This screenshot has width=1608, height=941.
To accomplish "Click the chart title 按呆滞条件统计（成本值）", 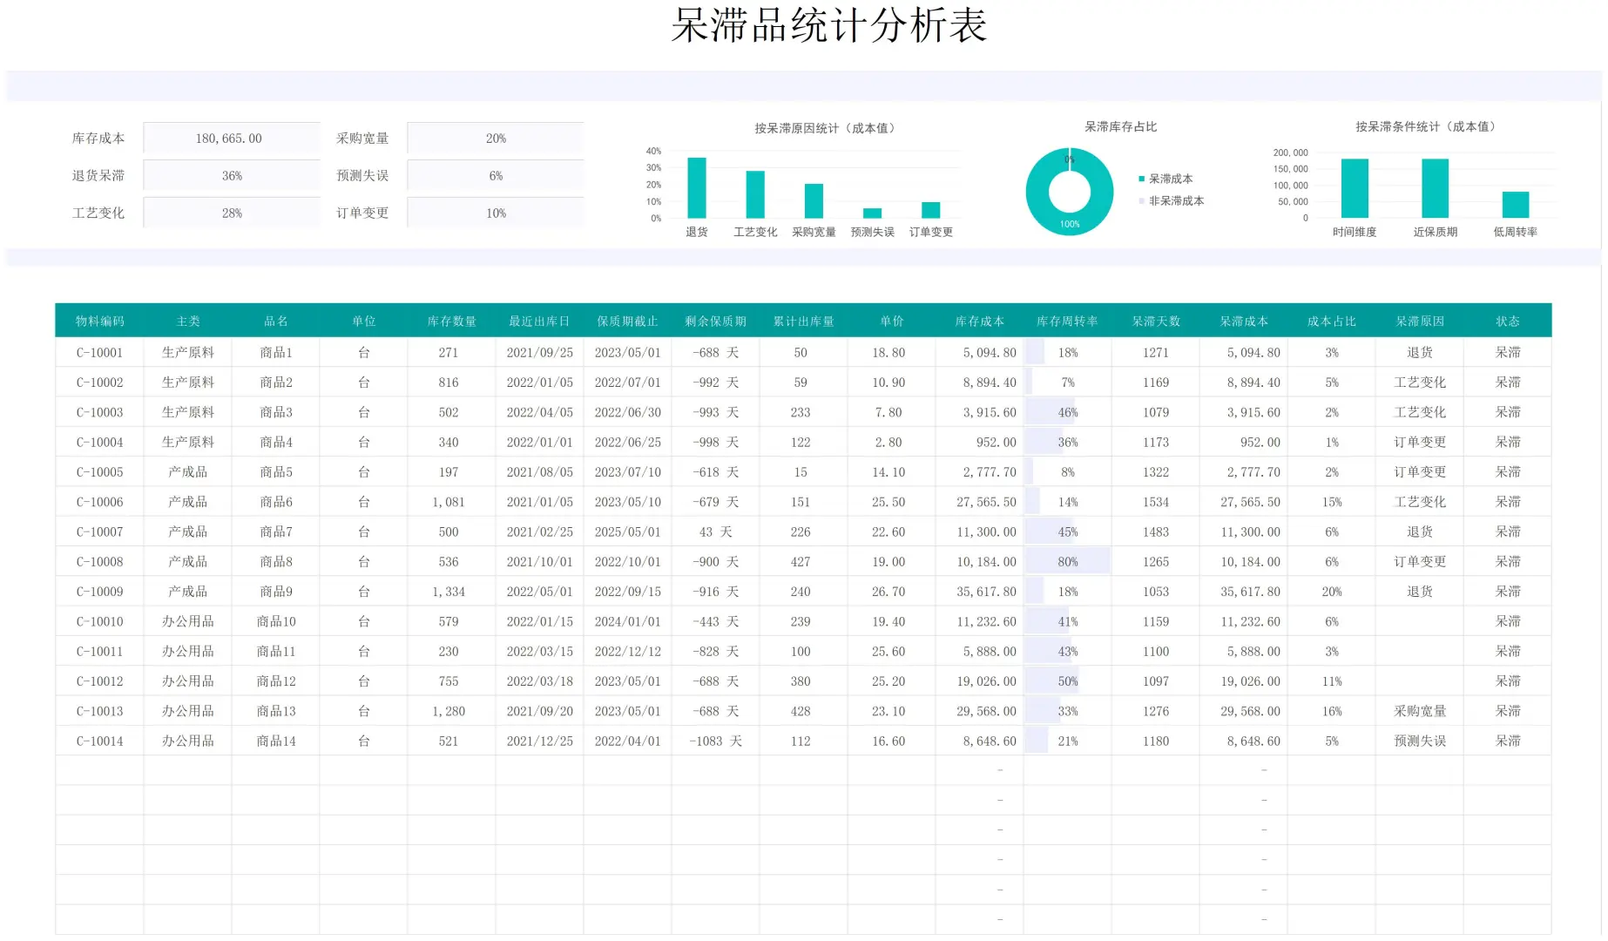I will click(x=1428, y=126).
